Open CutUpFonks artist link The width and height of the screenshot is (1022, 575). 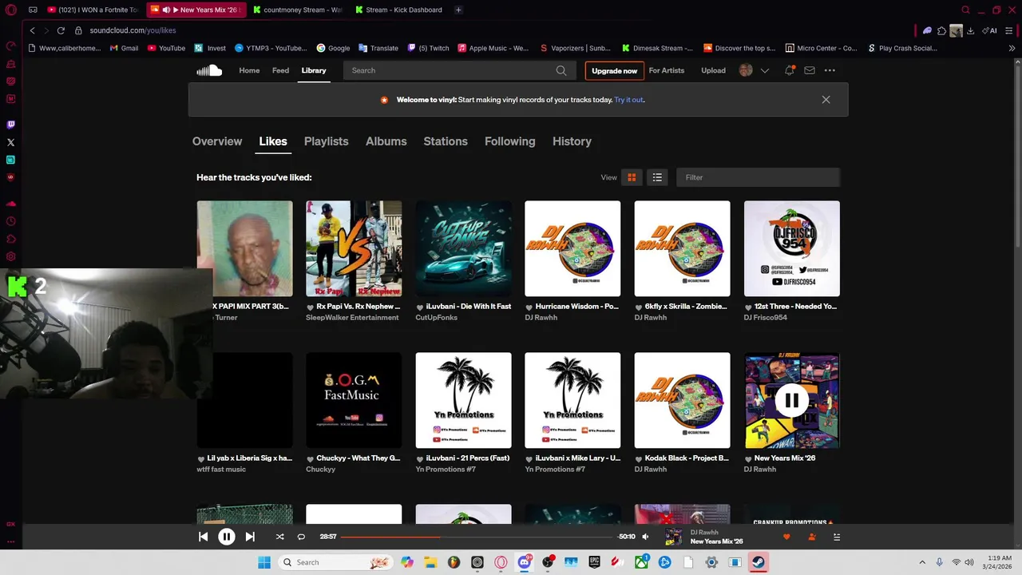click(437, 318)
